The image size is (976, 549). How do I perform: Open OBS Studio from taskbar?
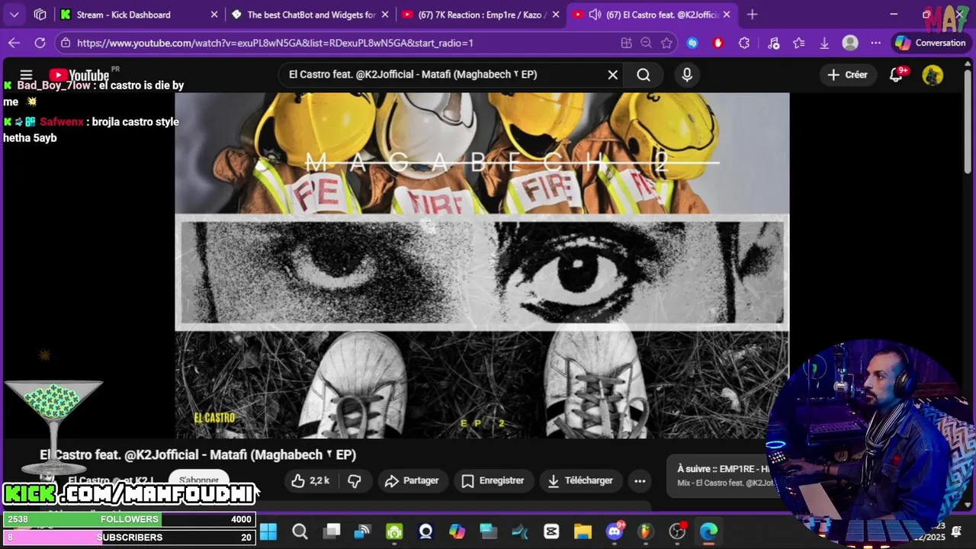[677, 531]
